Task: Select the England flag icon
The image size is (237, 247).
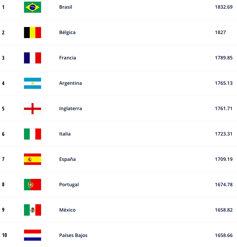Action: [32, 108]
